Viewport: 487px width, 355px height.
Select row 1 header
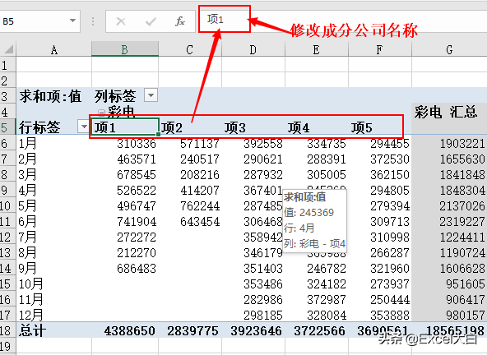pyautogui.click(x=7, y=65)
